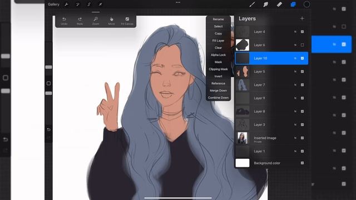The height and width of the screenshot is (200, 356).
Task: Choose Combine Down from layer menu
Action: click(218, 98)
